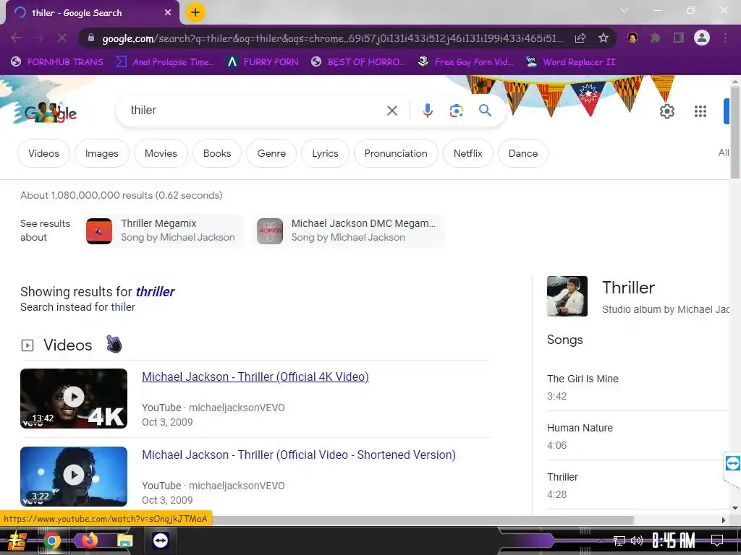This screenshot has width=741, height=555.
Task: Launch Firefox from the taskbar
Action: click(88, 540)
